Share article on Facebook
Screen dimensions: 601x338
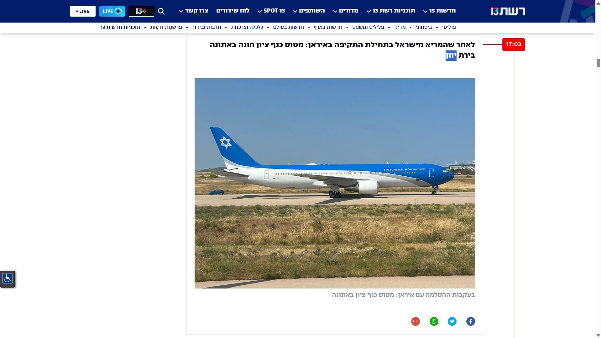pos(470,321)
